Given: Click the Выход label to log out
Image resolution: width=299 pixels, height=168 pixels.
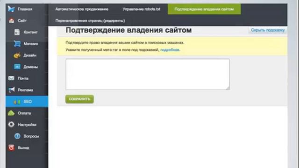Looking at the screenshot, I should [x=23, y=148].
